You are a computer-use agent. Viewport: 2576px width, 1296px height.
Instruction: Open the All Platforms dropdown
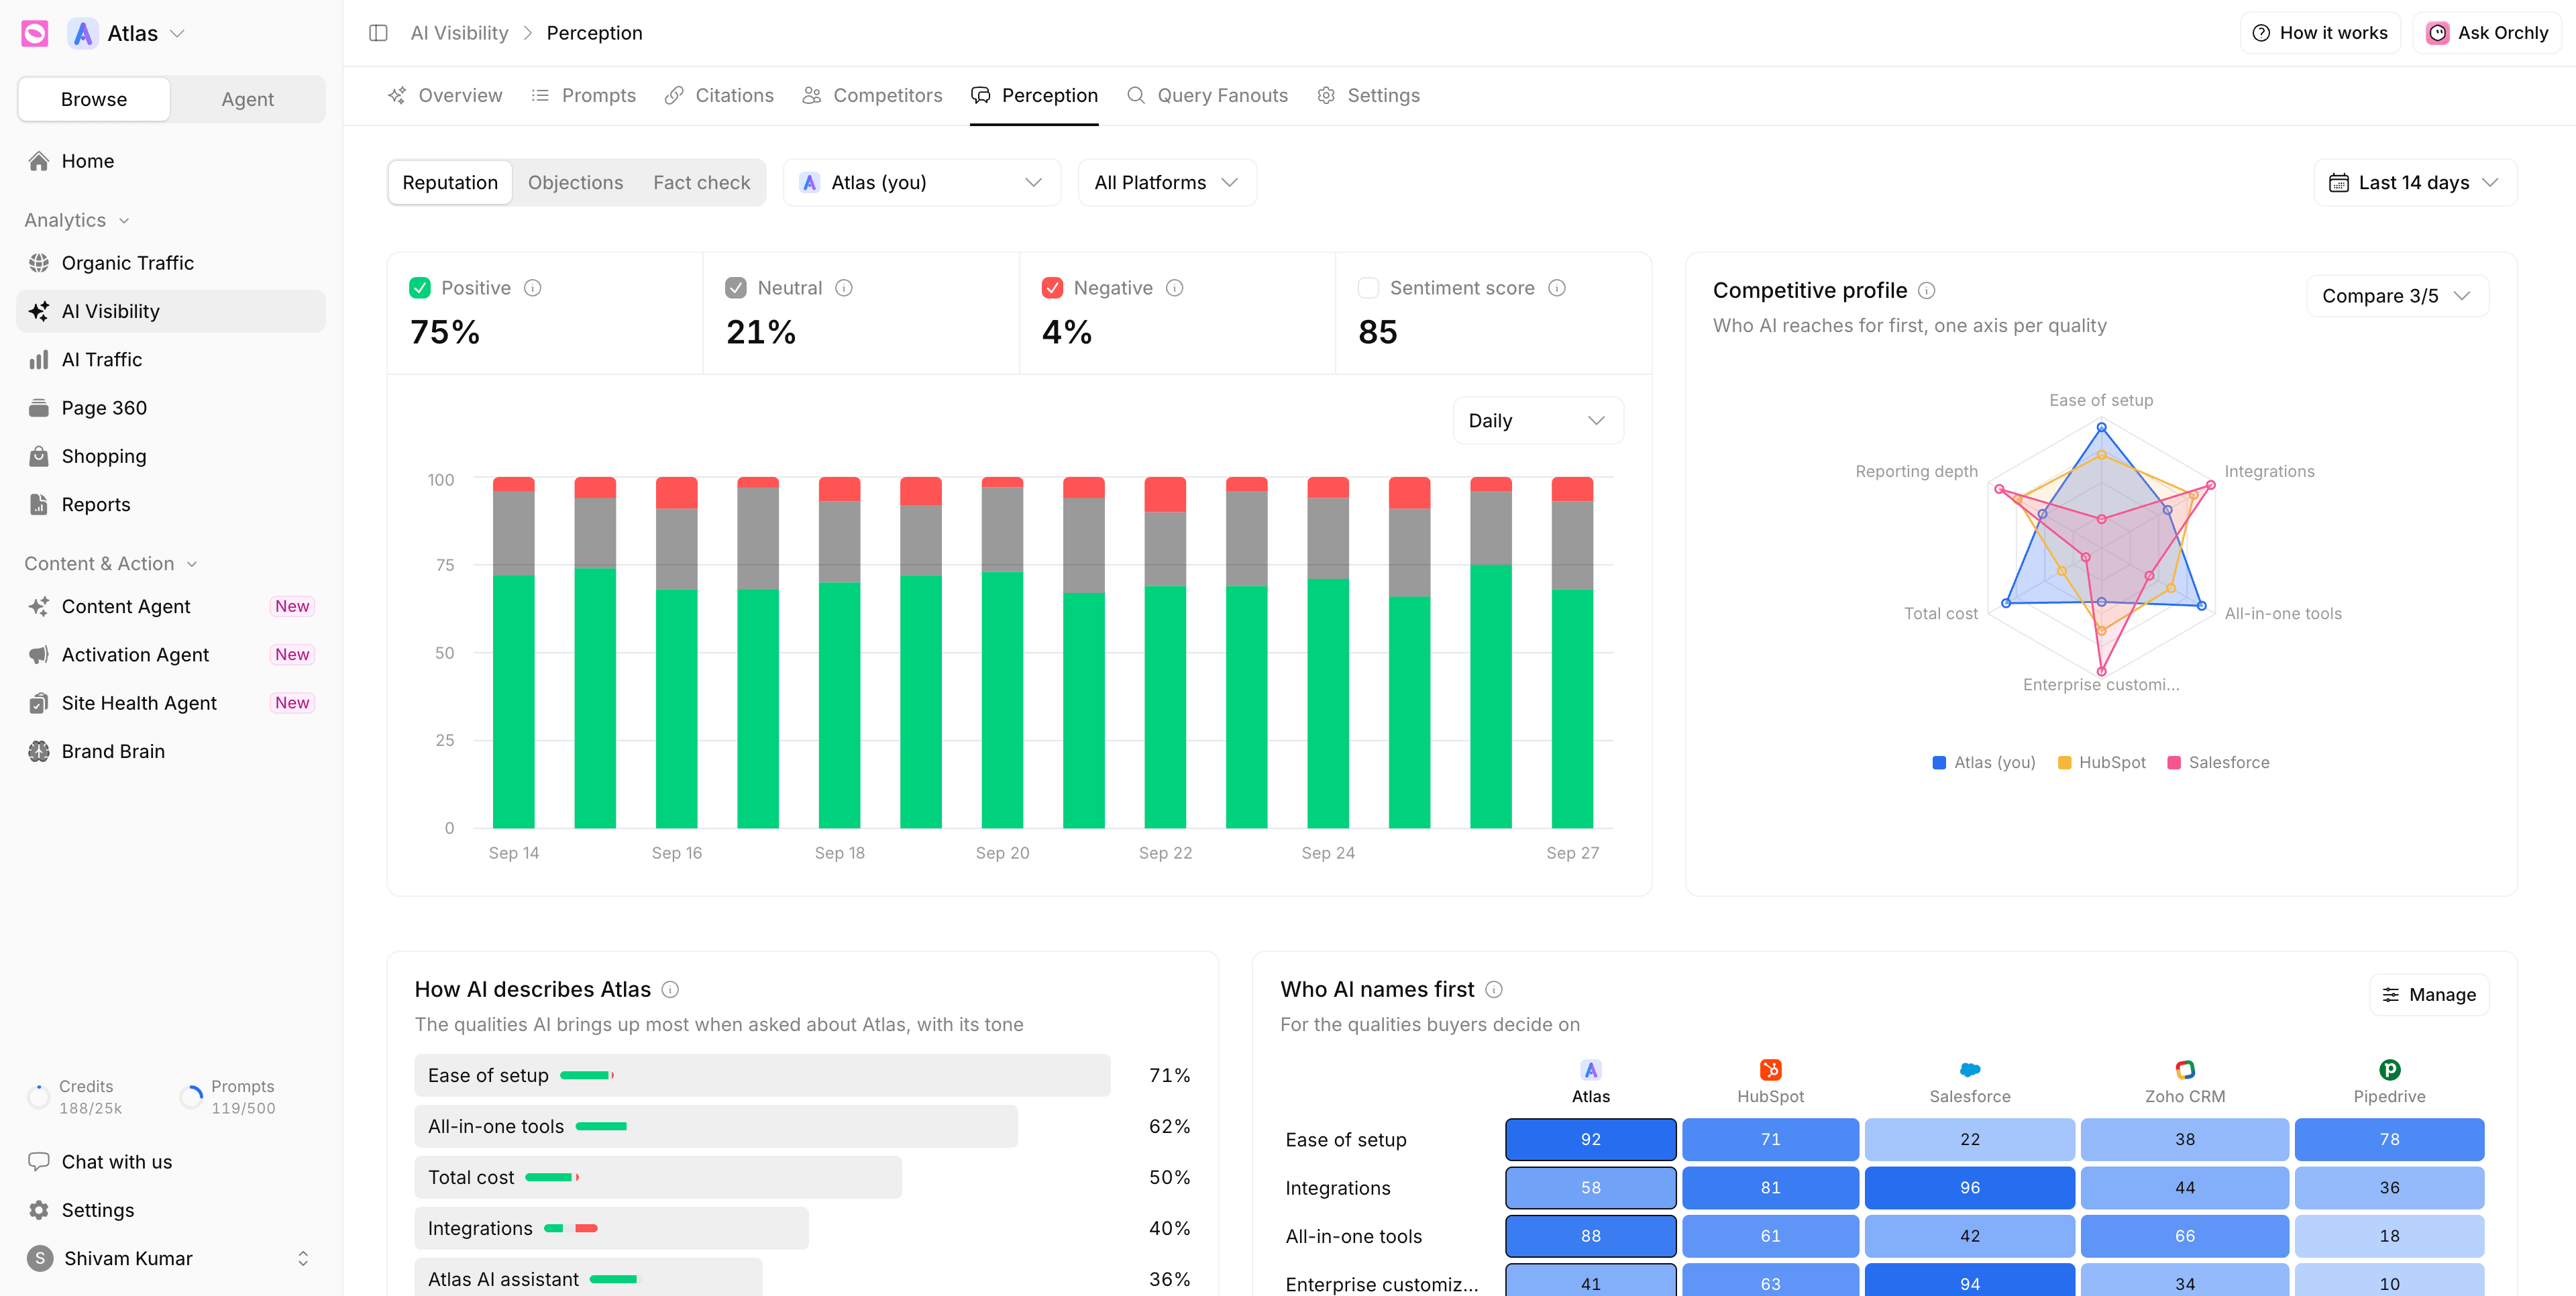1166,183
